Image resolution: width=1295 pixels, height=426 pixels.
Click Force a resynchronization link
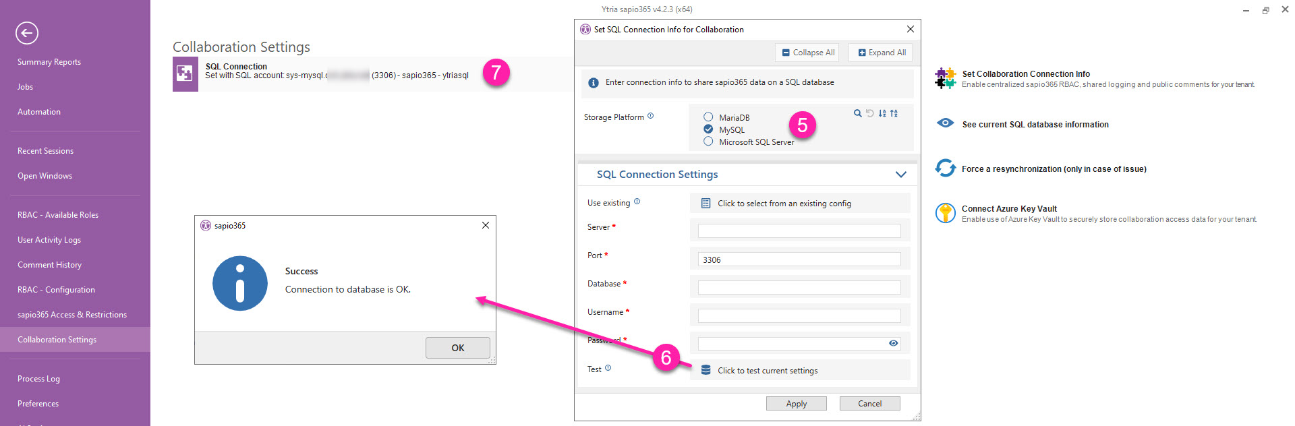coord(1054,169)
